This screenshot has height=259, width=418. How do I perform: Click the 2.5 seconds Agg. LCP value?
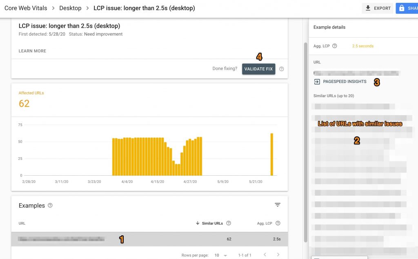362,46
